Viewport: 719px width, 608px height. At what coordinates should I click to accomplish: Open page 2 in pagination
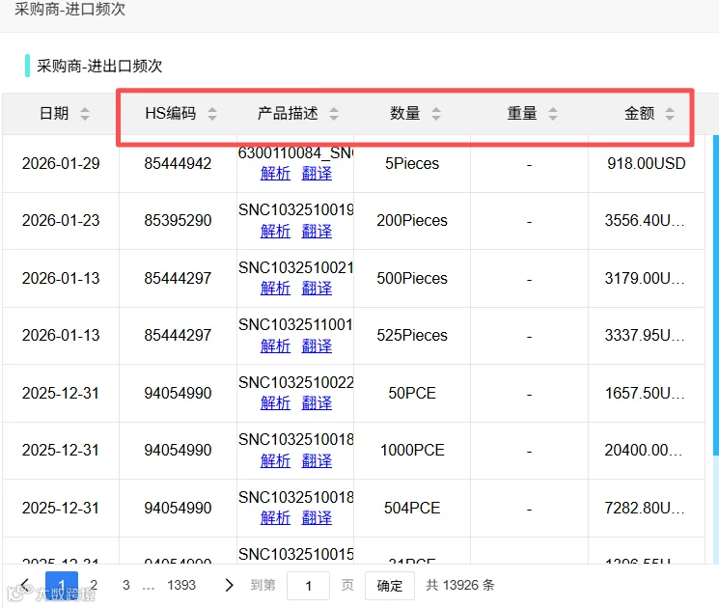coord(94,585)
